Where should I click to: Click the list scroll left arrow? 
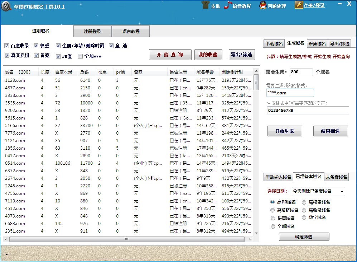coord(6,239)
